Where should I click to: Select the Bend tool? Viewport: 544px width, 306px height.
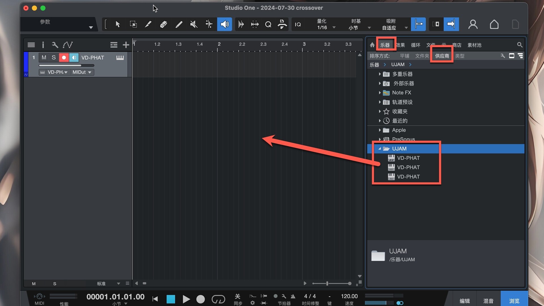[x=209, y=24]
